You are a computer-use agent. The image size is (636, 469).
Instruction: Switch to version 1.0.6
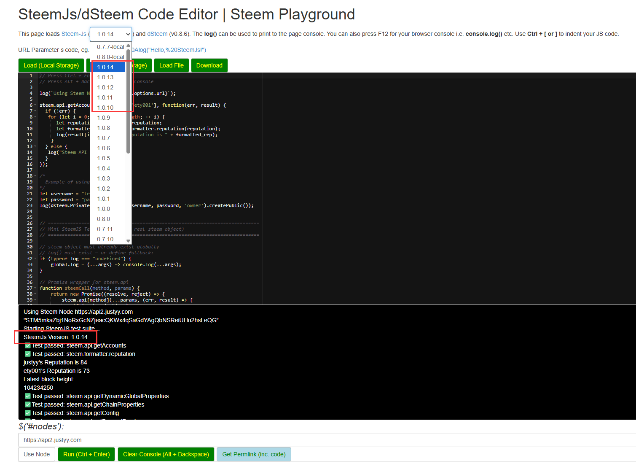point(108,148)
